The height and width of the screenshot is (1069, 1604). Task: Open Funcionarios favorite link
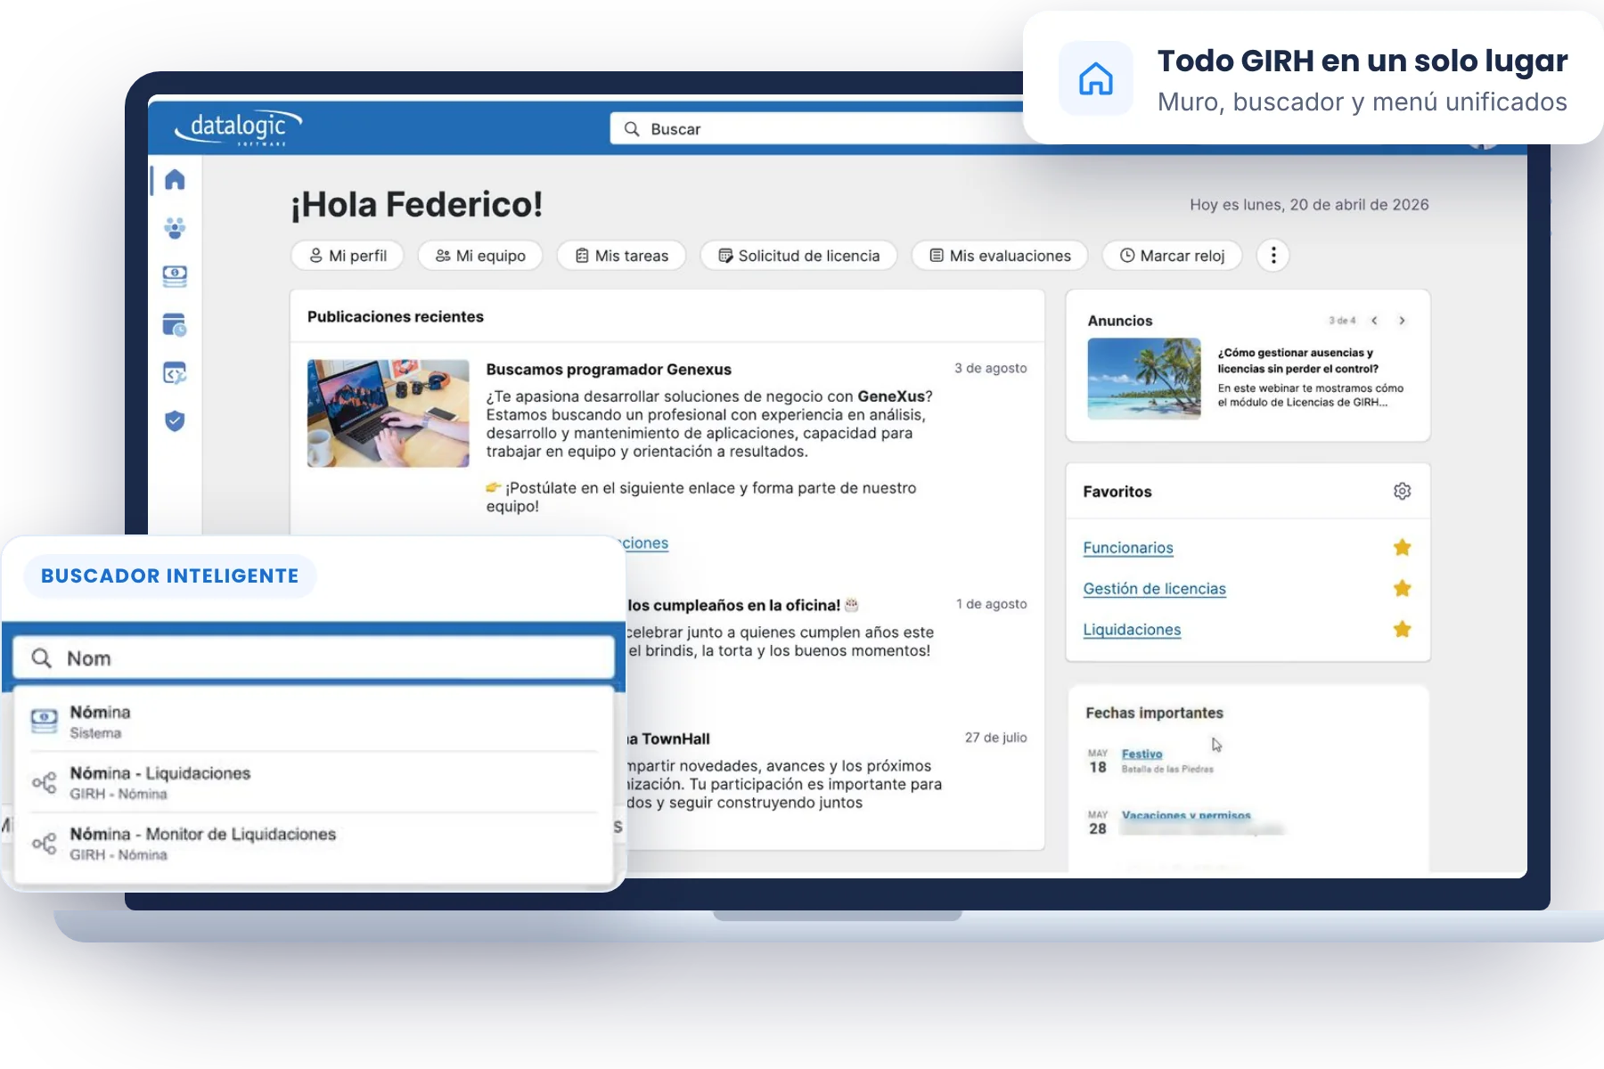[x=1128, y=548]
